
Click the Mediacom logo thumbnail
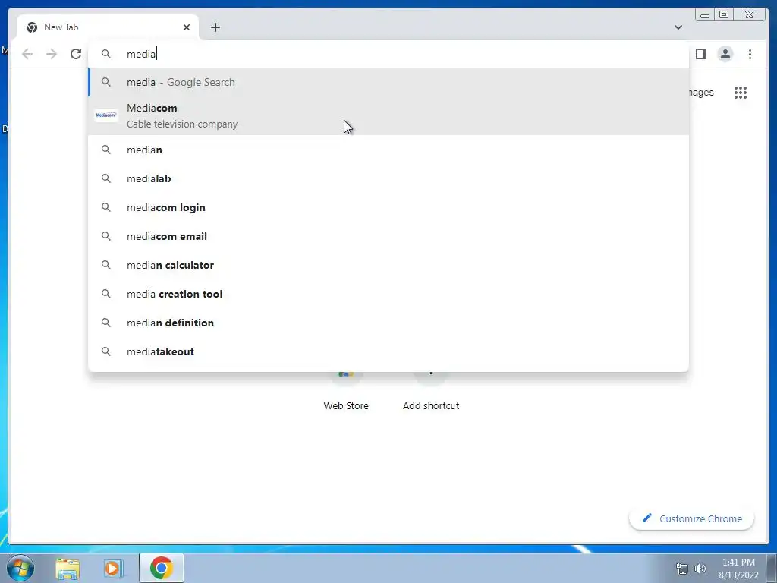[x=106, y=115]
